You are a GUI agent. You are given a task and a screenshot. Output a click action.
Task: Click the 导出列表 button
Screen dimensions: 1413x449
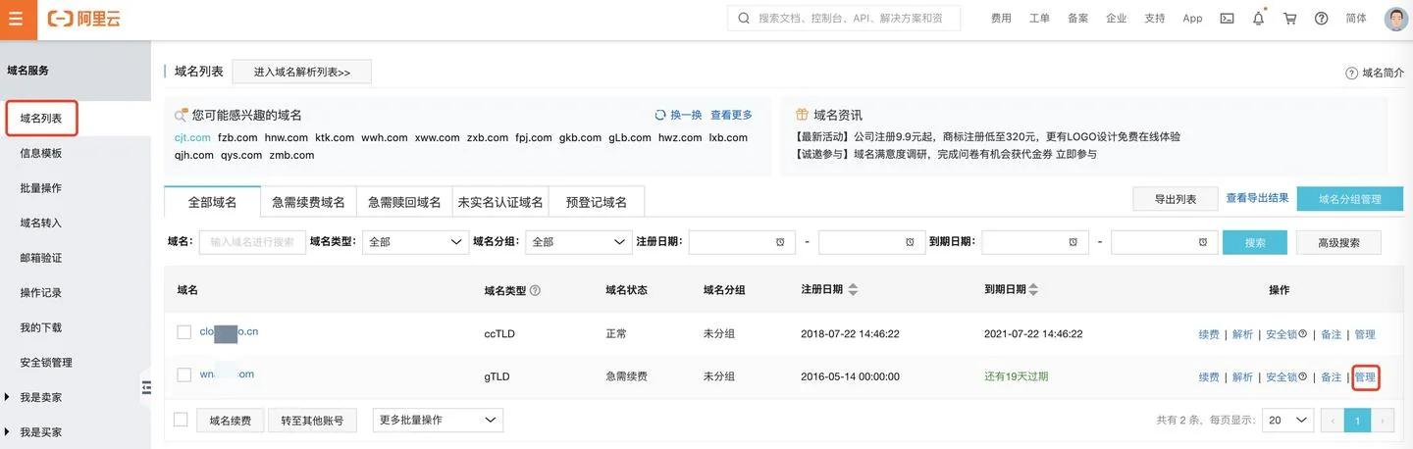[1176, 199]
